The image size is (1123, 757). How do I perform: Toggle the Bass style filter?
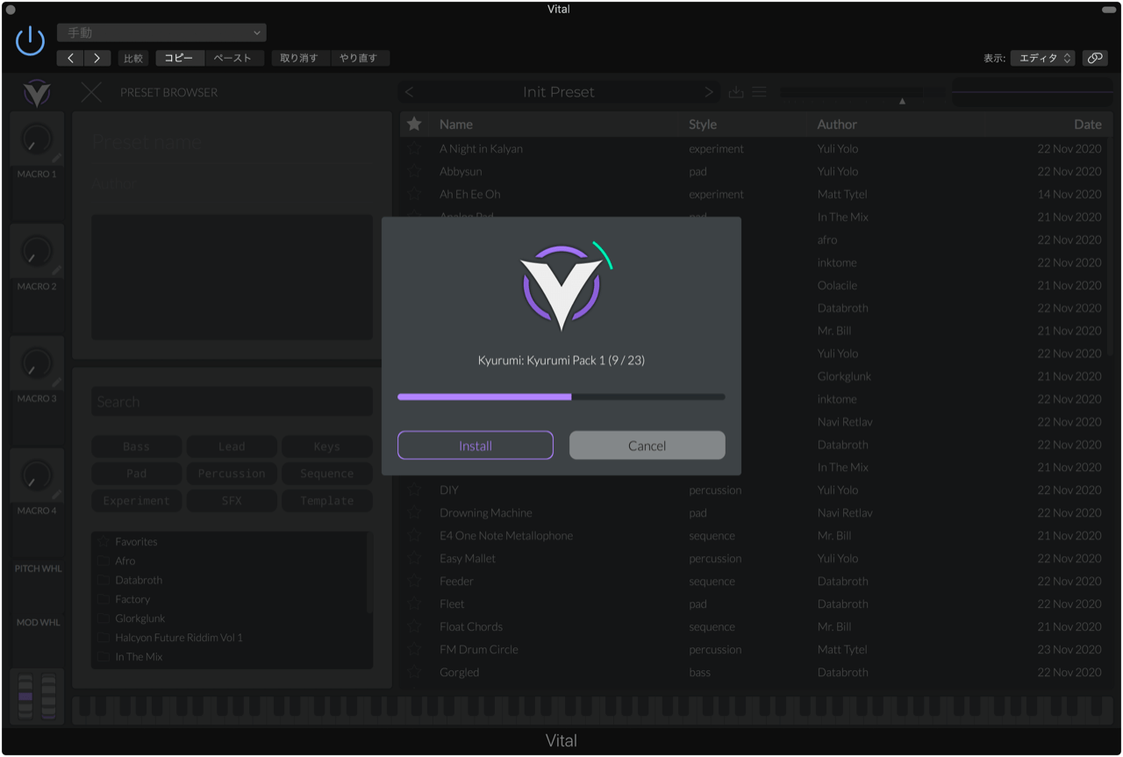pos(136,446)
